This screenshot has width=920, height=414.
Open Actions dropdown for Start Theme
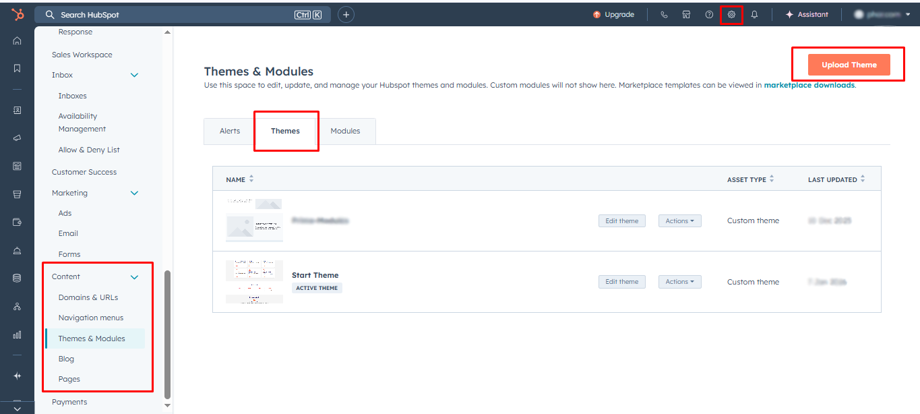[679, 282]
